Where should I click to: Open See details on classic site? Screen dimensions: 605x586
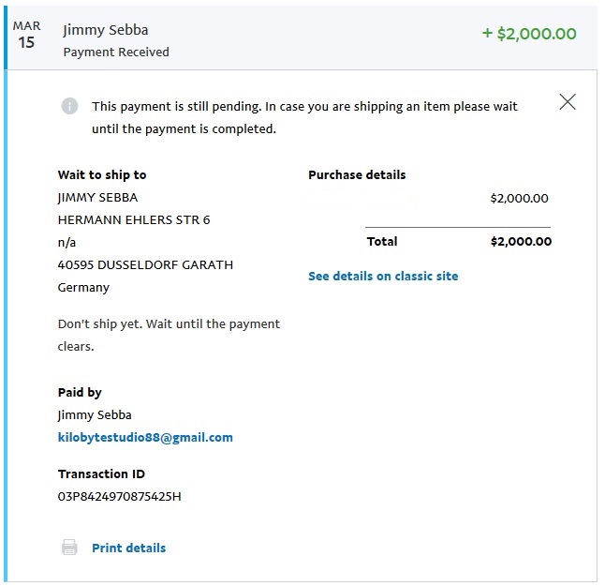point(383,276)
